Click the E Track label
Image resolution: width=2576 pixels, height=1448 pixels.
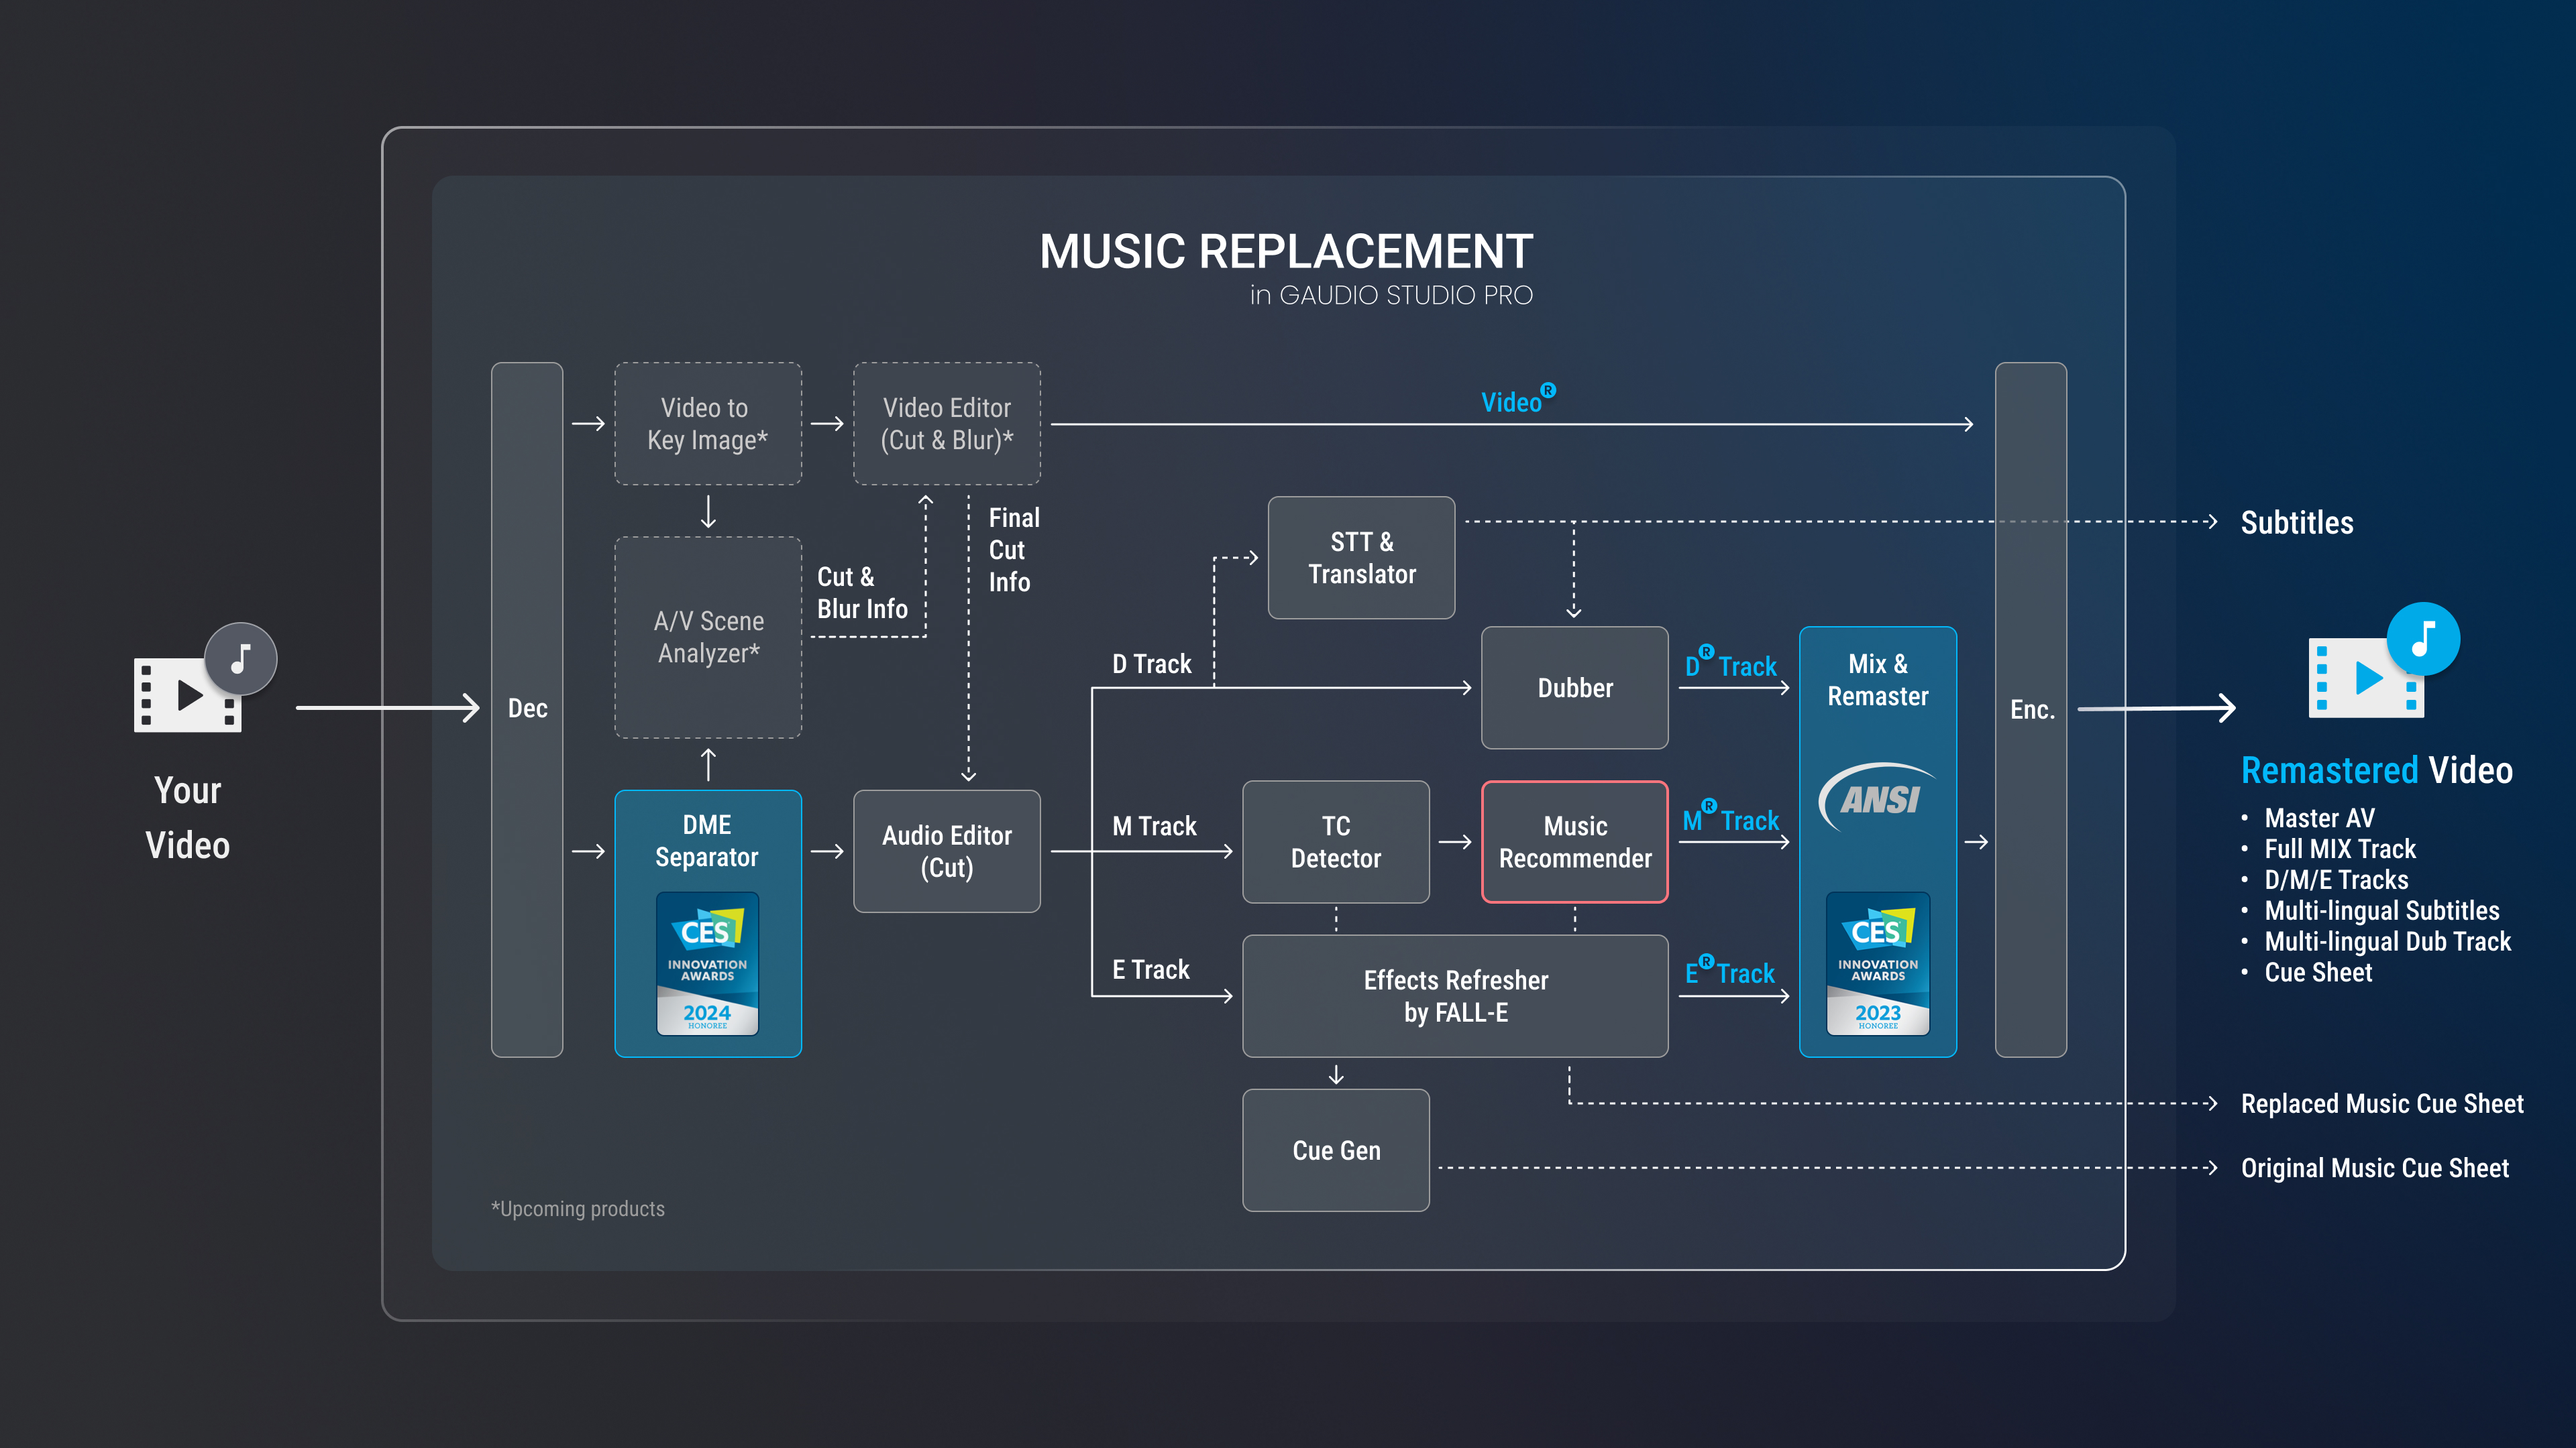click(x=1151, y=970)
